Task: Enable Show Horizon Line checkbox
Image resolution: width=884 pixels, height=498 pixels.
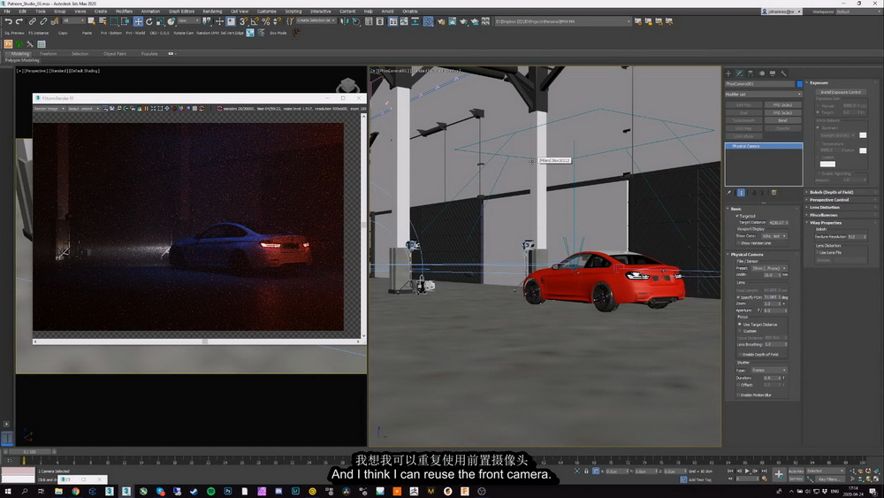Action: pyautogui.click(x=738, y=243)
